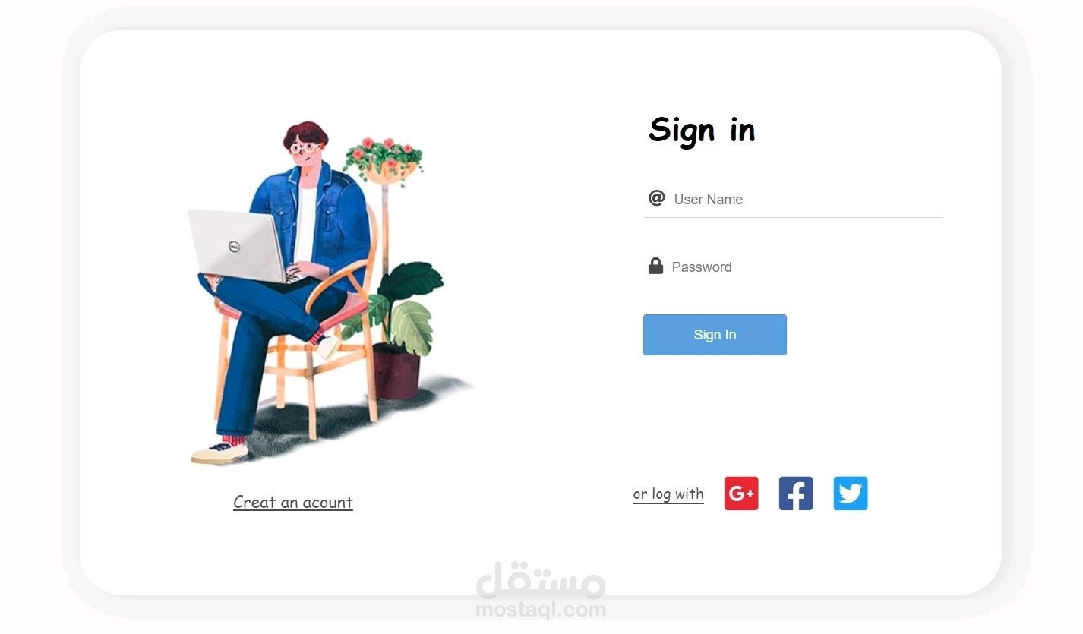
Task: Log in with the Facebook icon
Action: click(x=796, y=494)
